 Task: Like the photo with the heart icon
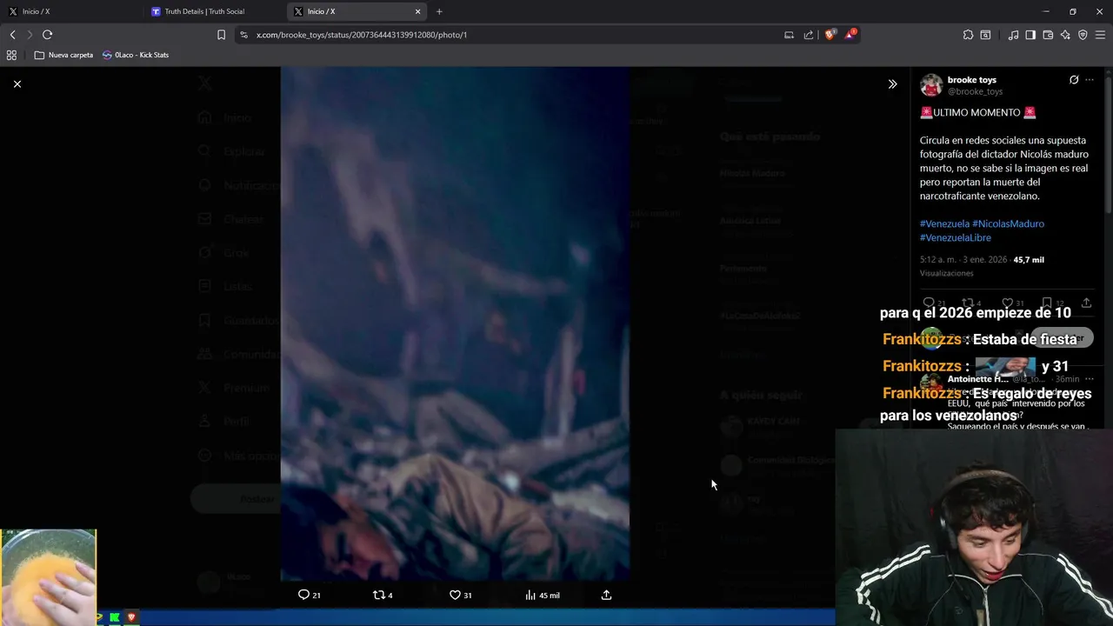pos(460,595)
